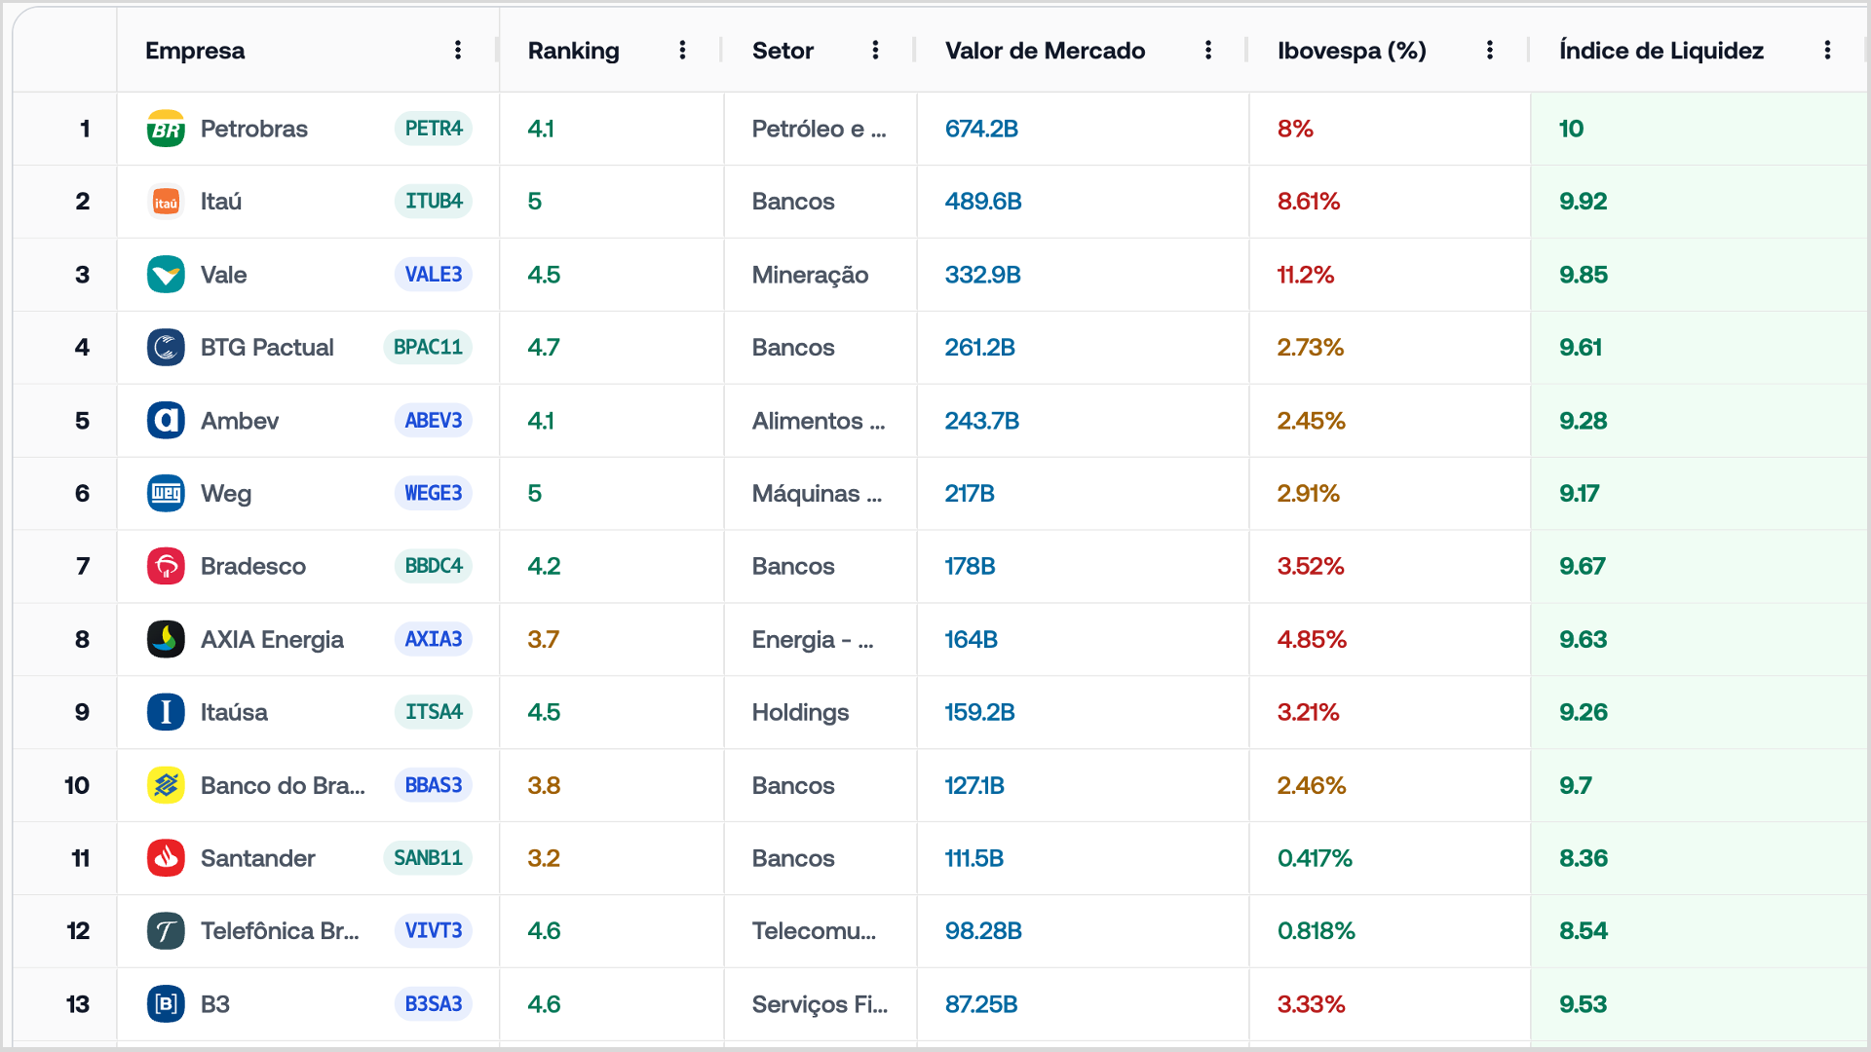Click the BBAS3 ticker badge
Viewport: 1871px width, 1052px height.
coord(434,785)
